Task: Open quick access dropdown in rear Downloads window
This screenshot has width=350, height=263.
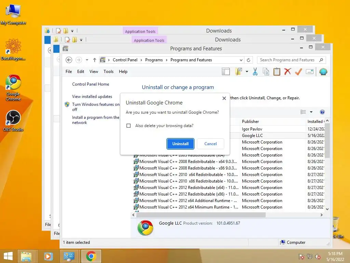Action: point(72,31)
